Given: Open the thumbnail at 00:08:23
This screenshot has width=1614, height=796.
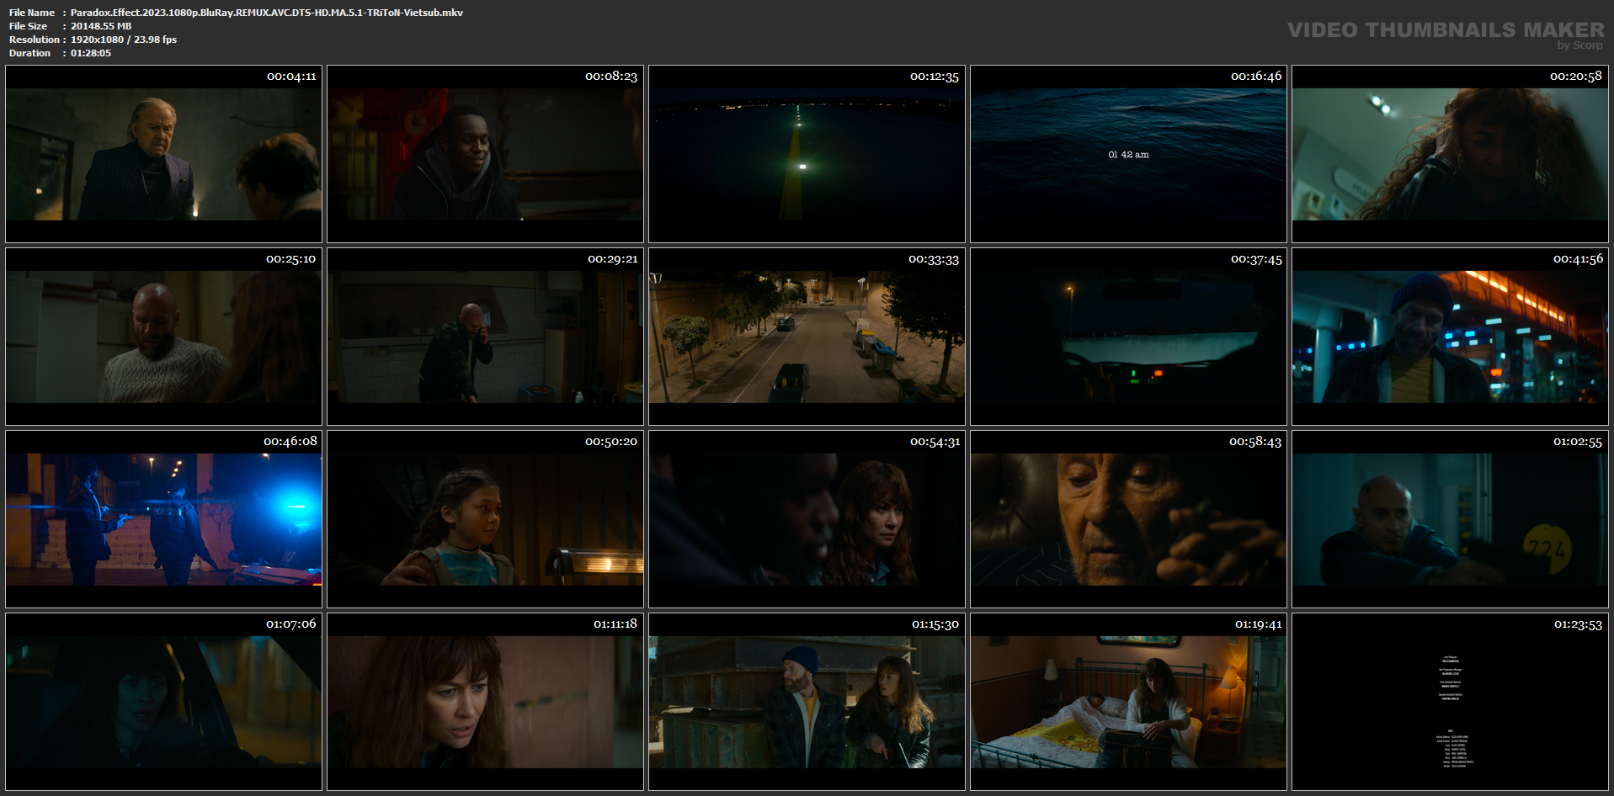Looking at the screenshot, I should point(485,154).
